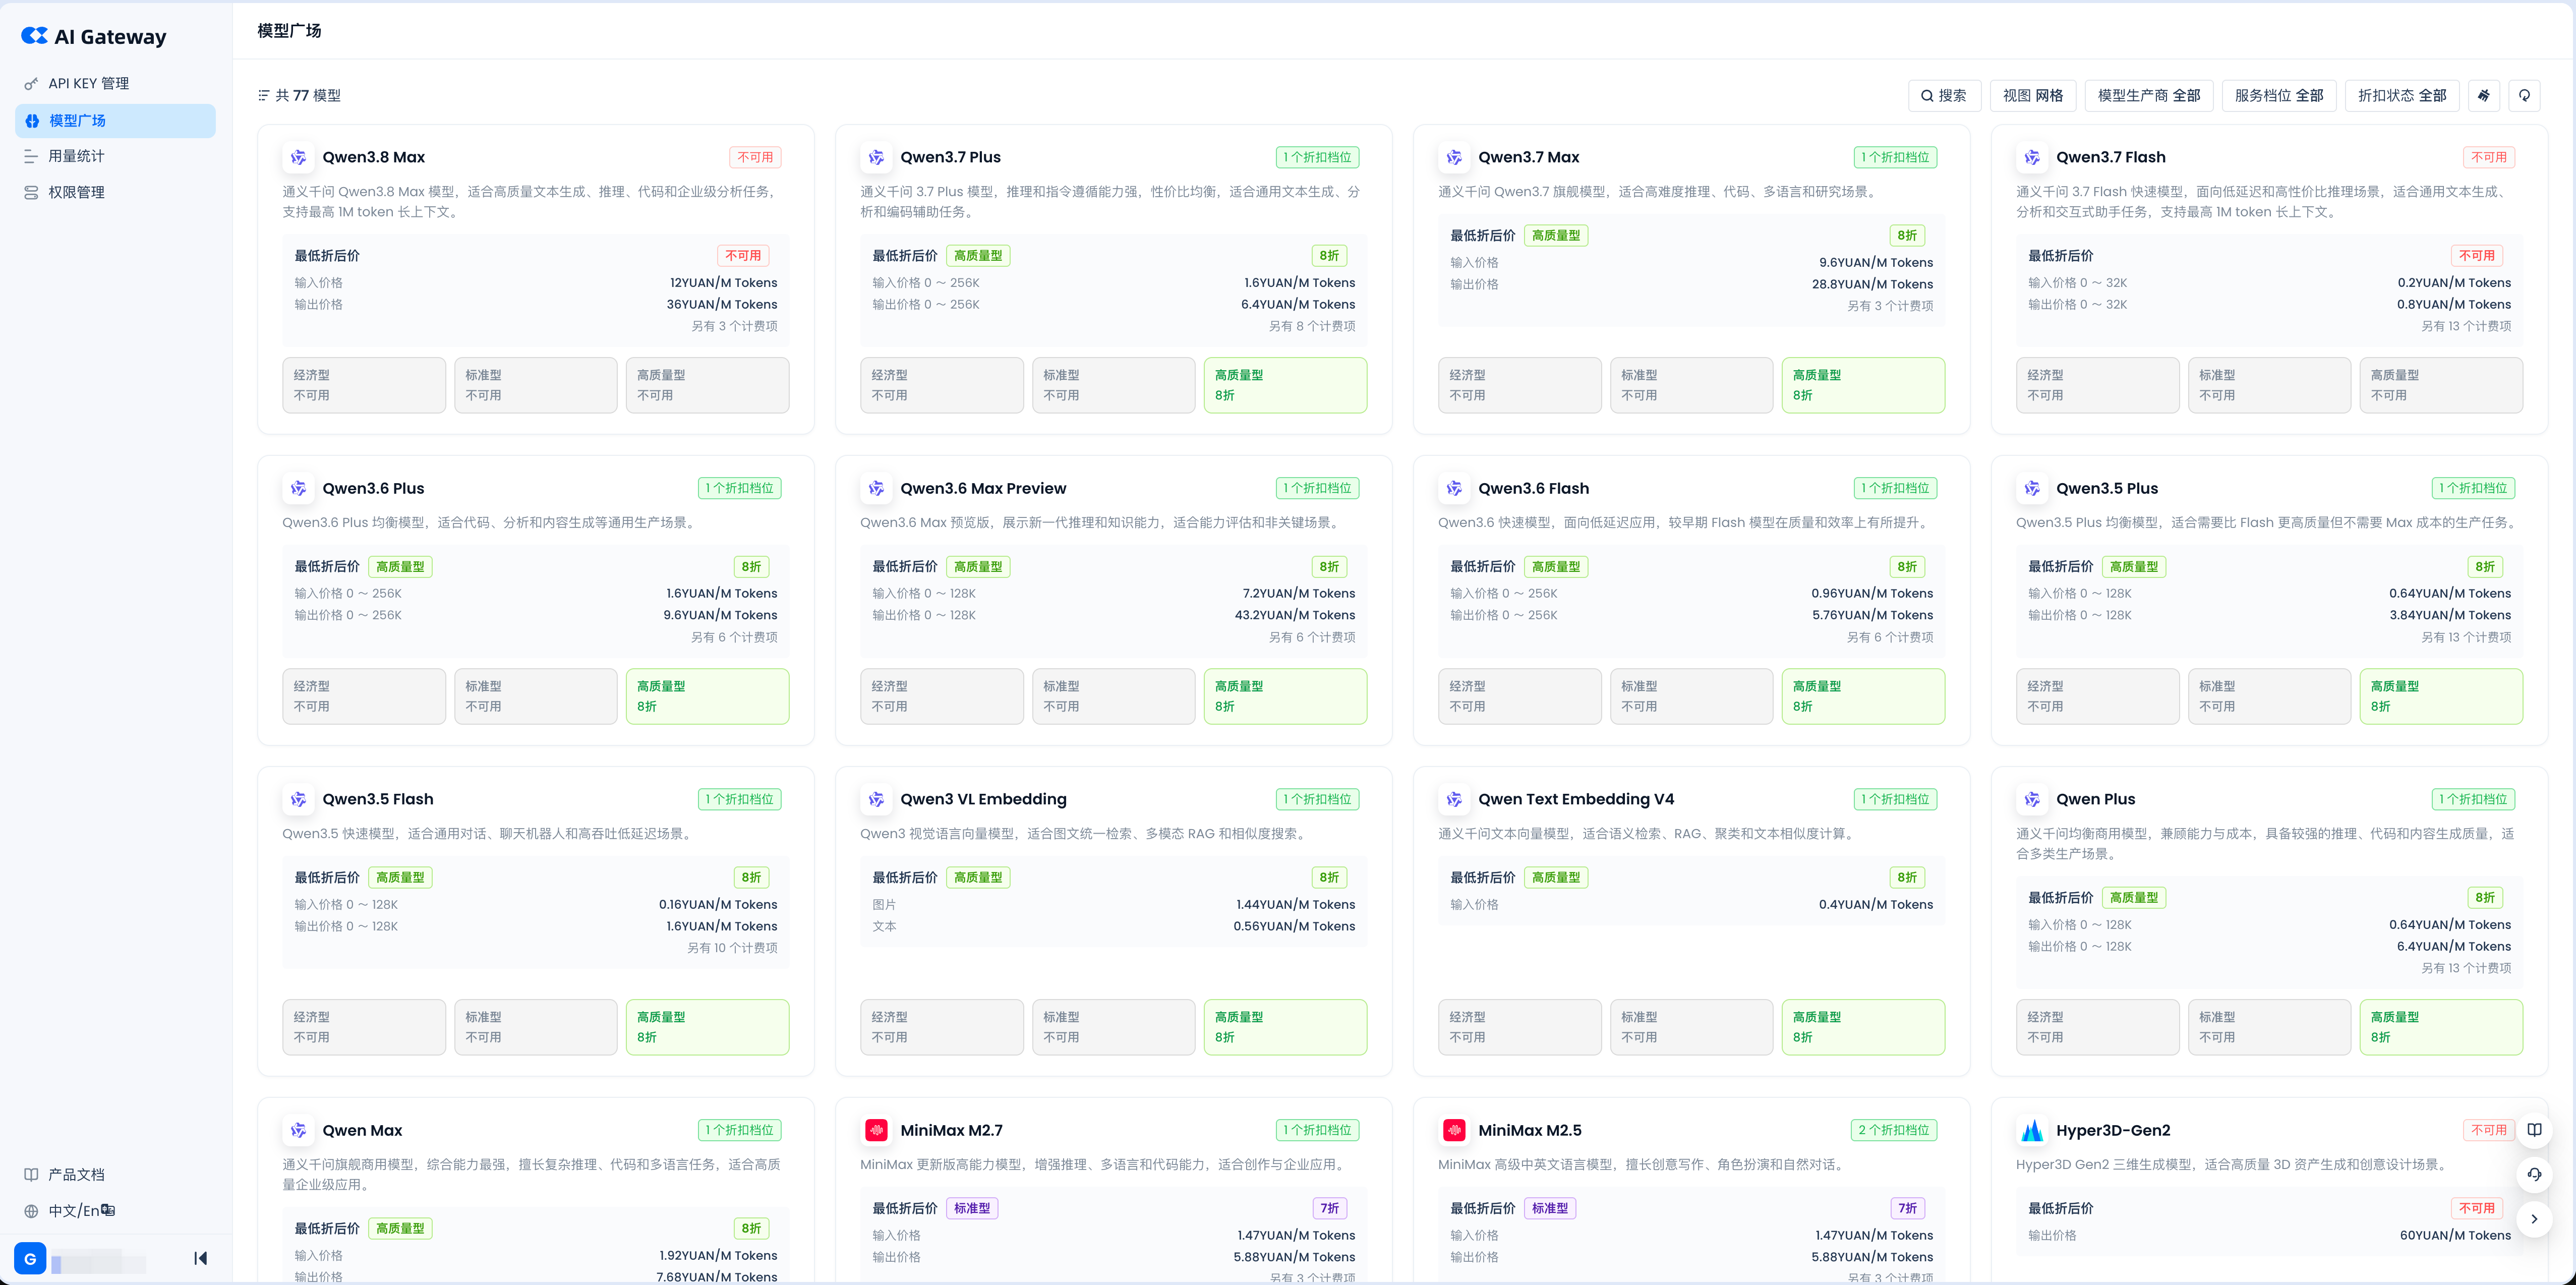2576x1285 pixels.
Task: Click the AI Gateway logo
Action: click(x=94, y=37)
